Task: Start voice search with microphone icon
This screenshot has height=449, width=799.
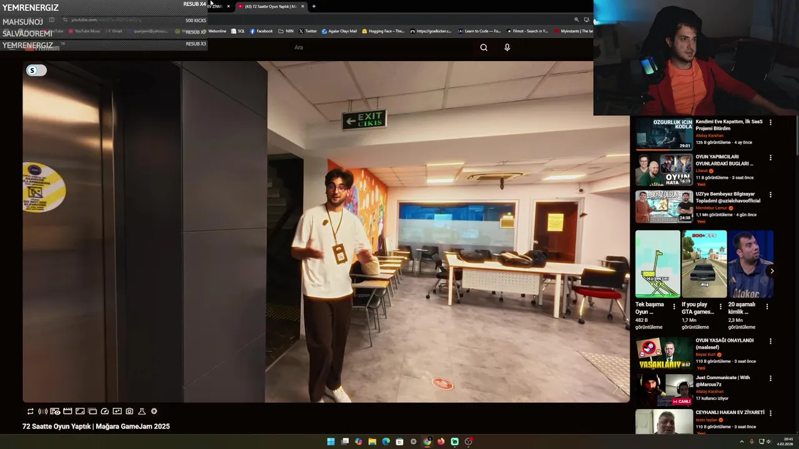Action: pos(507,47)
